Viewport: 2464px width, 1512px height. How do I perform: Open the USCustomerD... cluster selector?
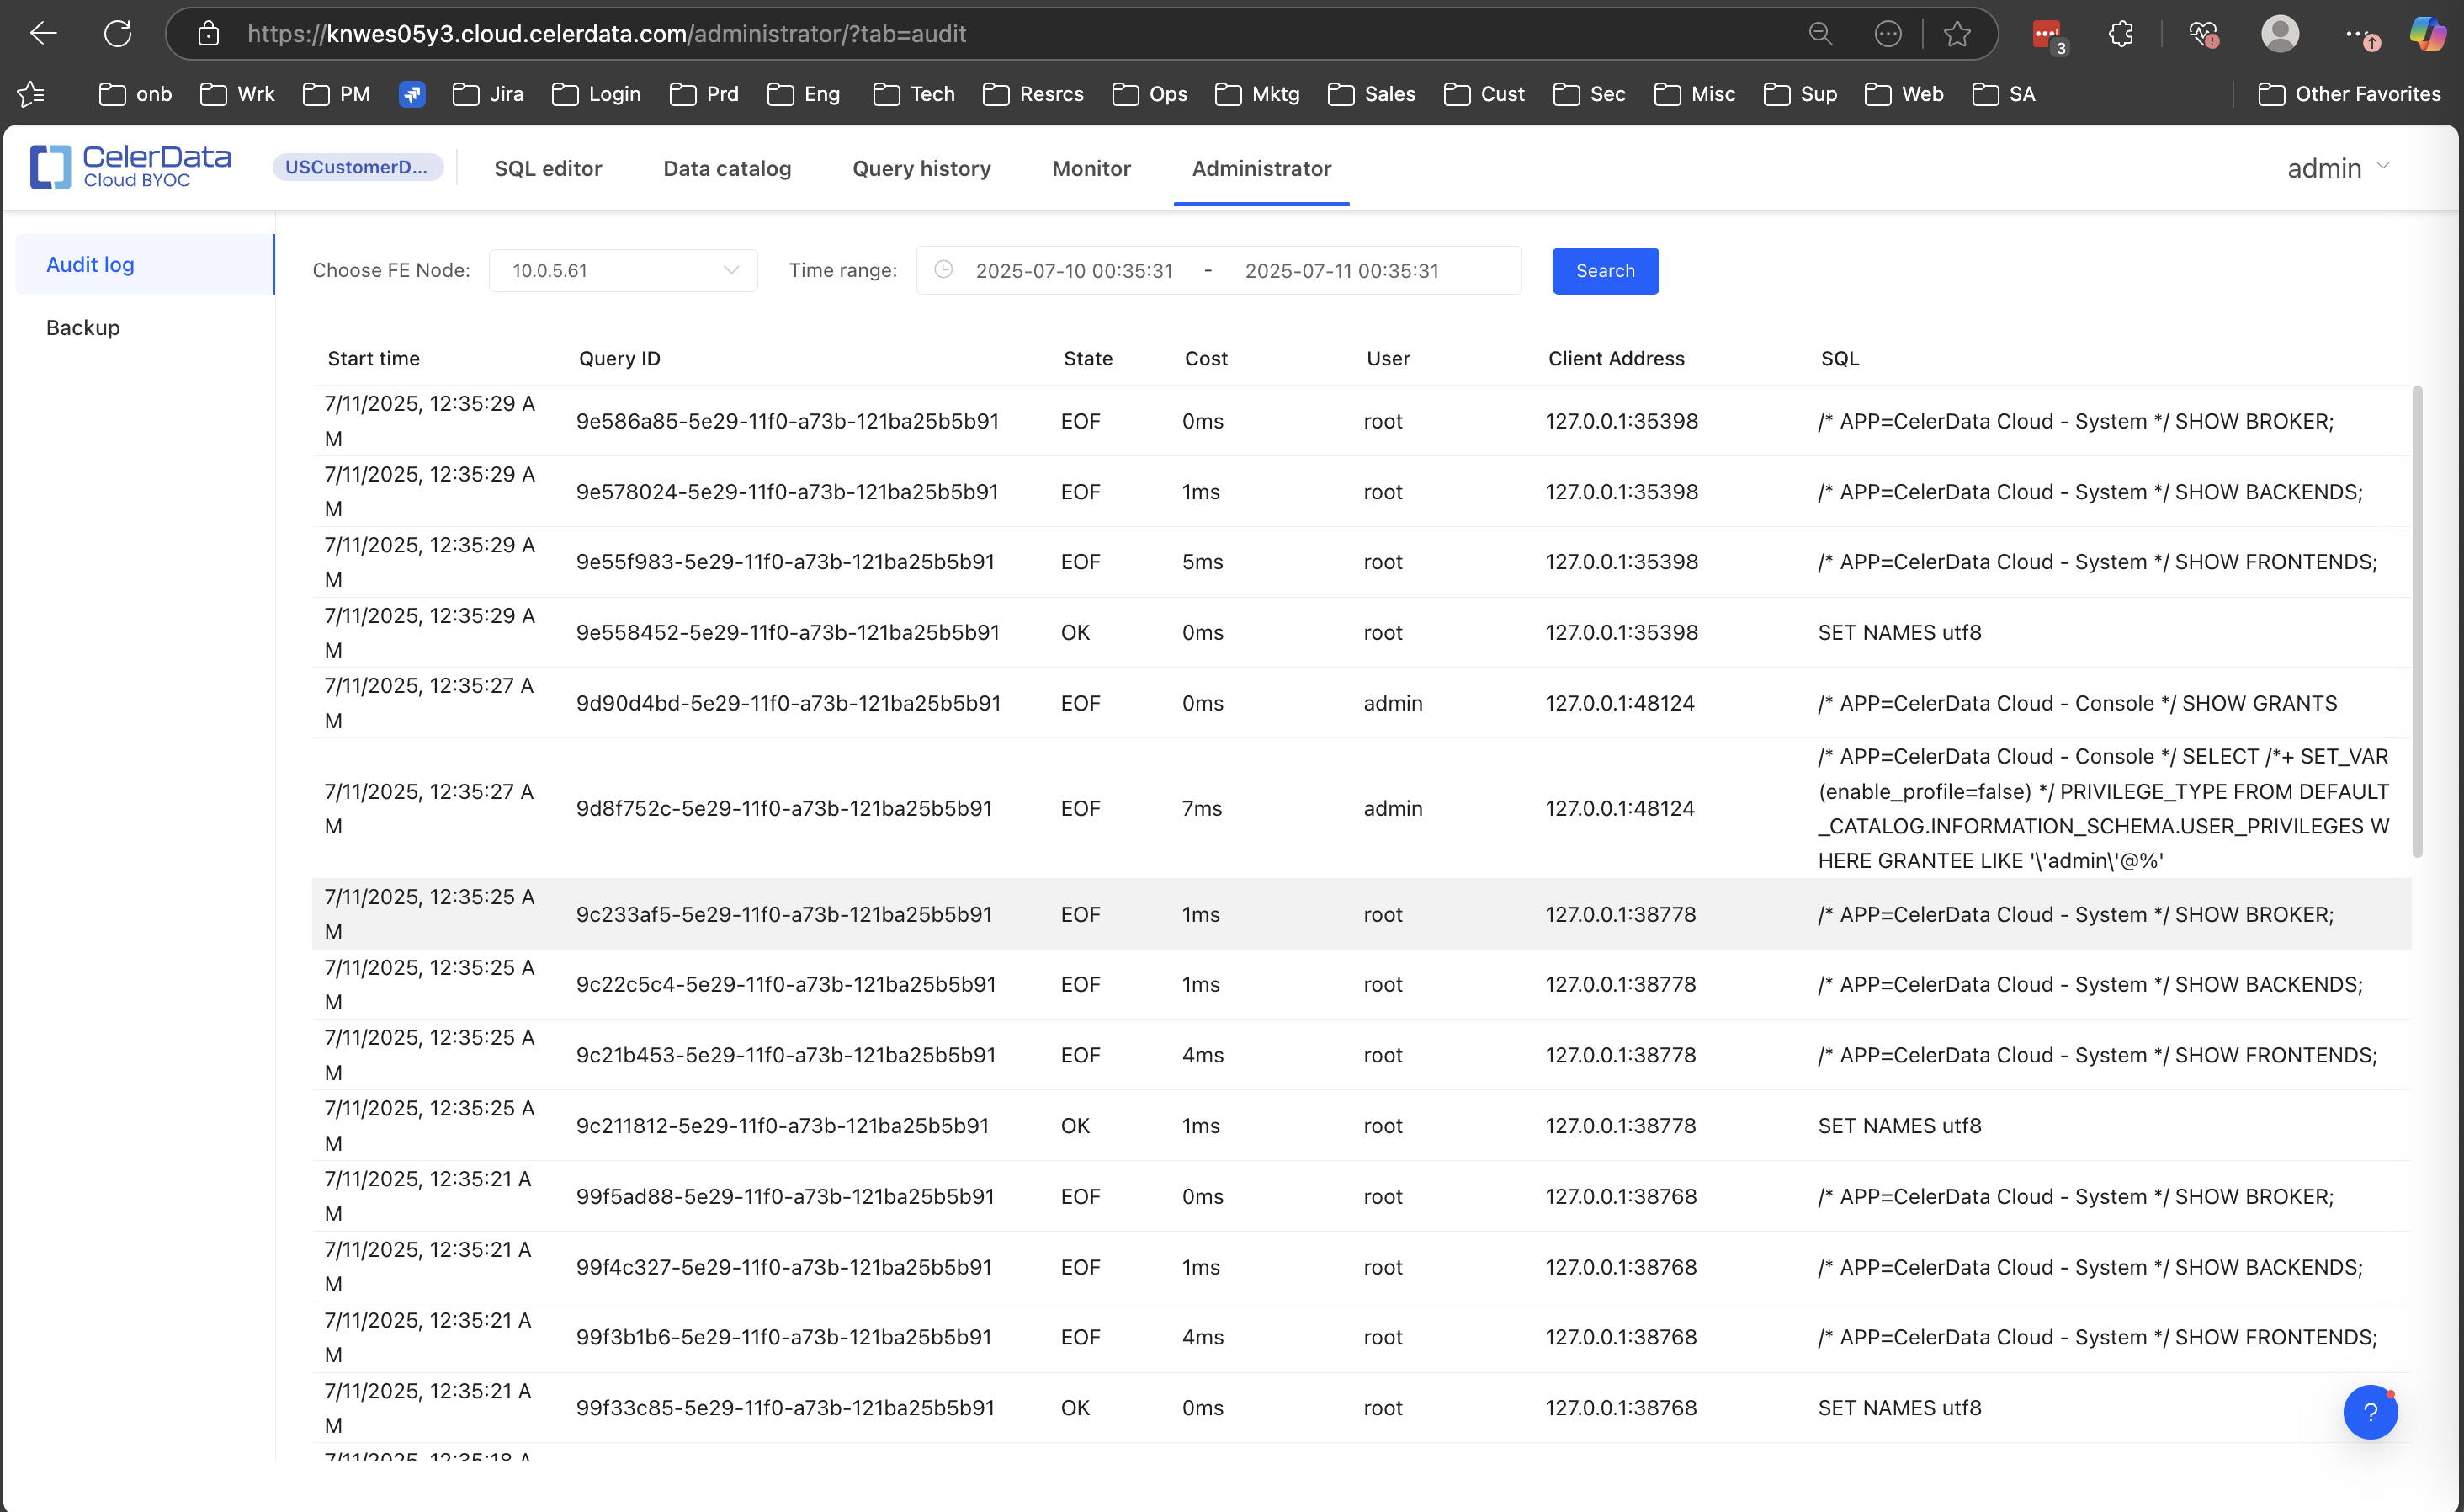click(357, 167)
